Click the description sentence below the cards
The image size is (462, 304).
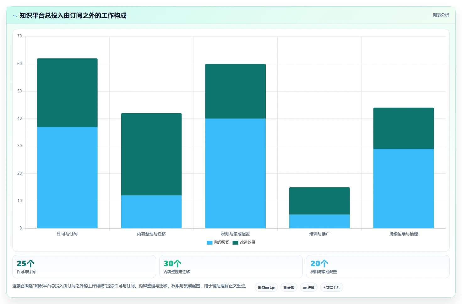point(130,286)
